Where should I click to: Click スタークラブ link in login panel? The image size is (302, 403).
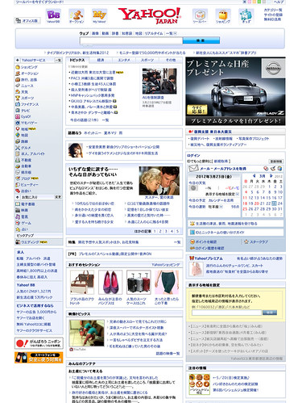259,241
